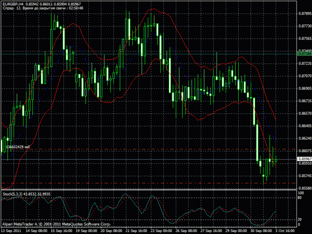Click the 0.86405 price axis label
Image resolution: width=312 pixels, height=234 pixels.
click(305, 126)
